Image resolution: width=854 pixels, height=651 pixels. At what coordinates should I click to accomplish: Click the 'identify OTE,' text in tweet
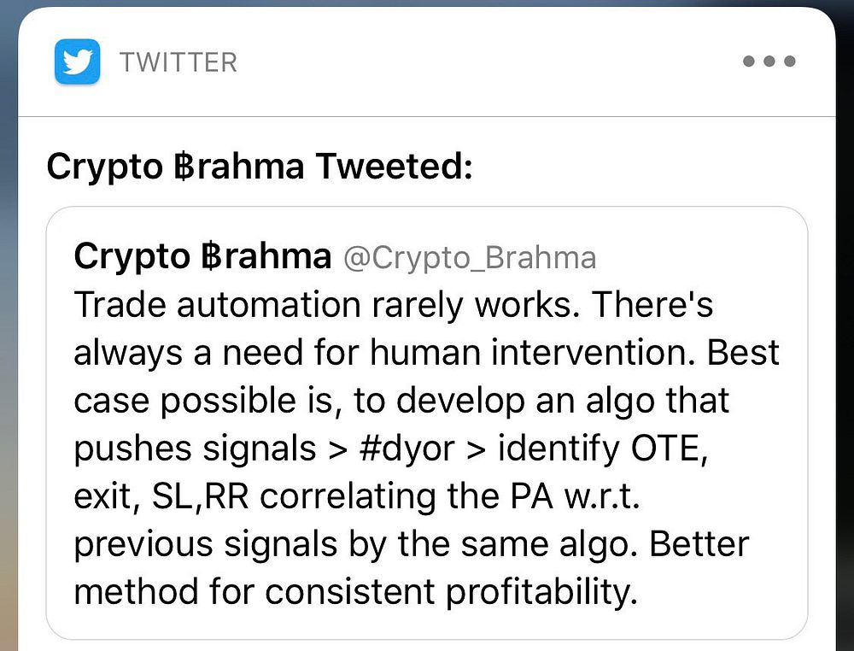coord(604,449)
